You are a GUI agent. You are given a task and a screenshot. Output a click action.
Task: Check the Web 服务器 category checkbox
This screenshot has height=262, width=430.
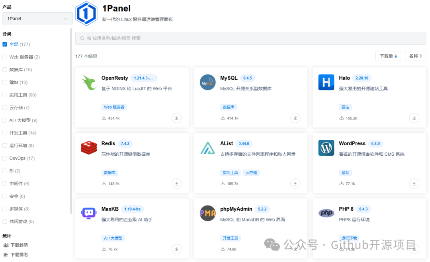pyautogui.click(x=5, y=57)
